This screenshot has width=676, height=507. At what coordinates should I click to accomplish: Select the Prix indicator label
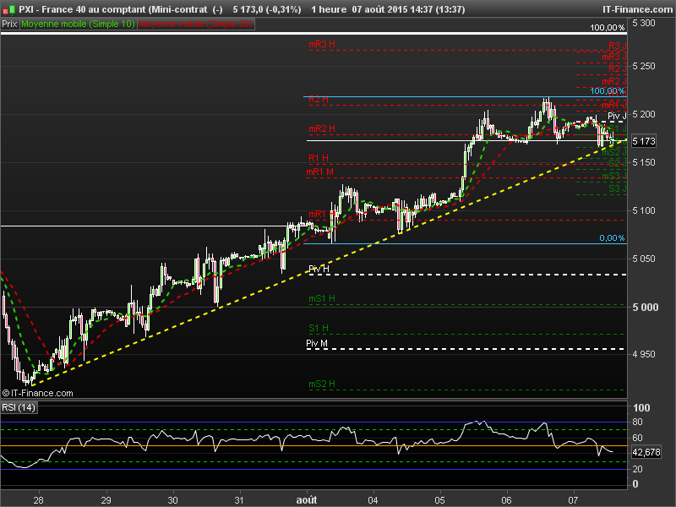pos(9,25)
